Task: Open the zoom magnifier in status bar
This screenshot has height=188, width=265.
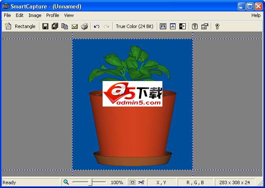Action: click(66, 182)
